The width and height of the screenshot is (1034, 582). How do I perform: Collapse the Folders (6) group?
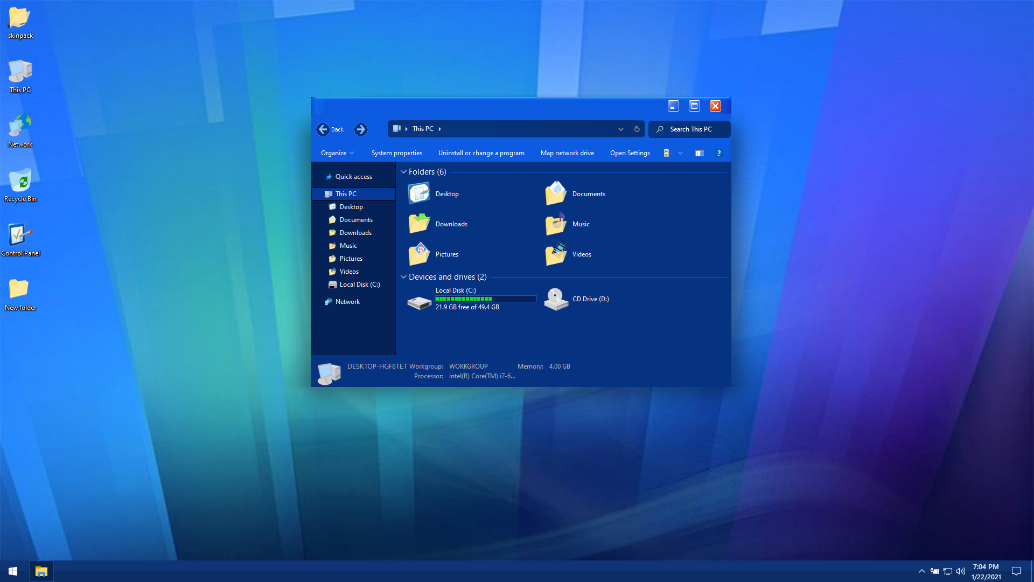(x=403, y=172)
